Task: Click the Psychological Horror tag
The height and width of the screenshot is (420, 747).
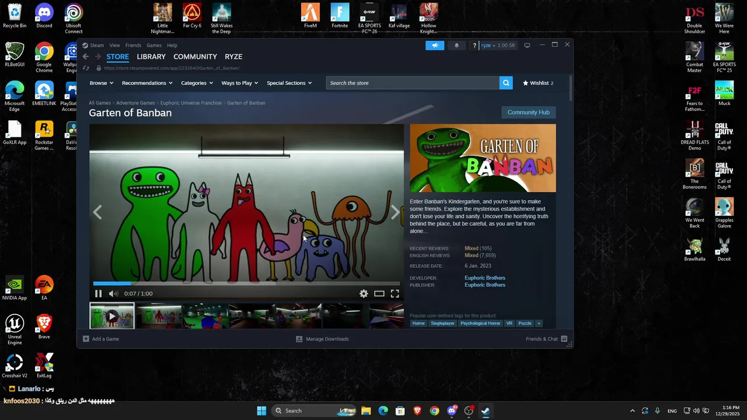Action: 480,323
